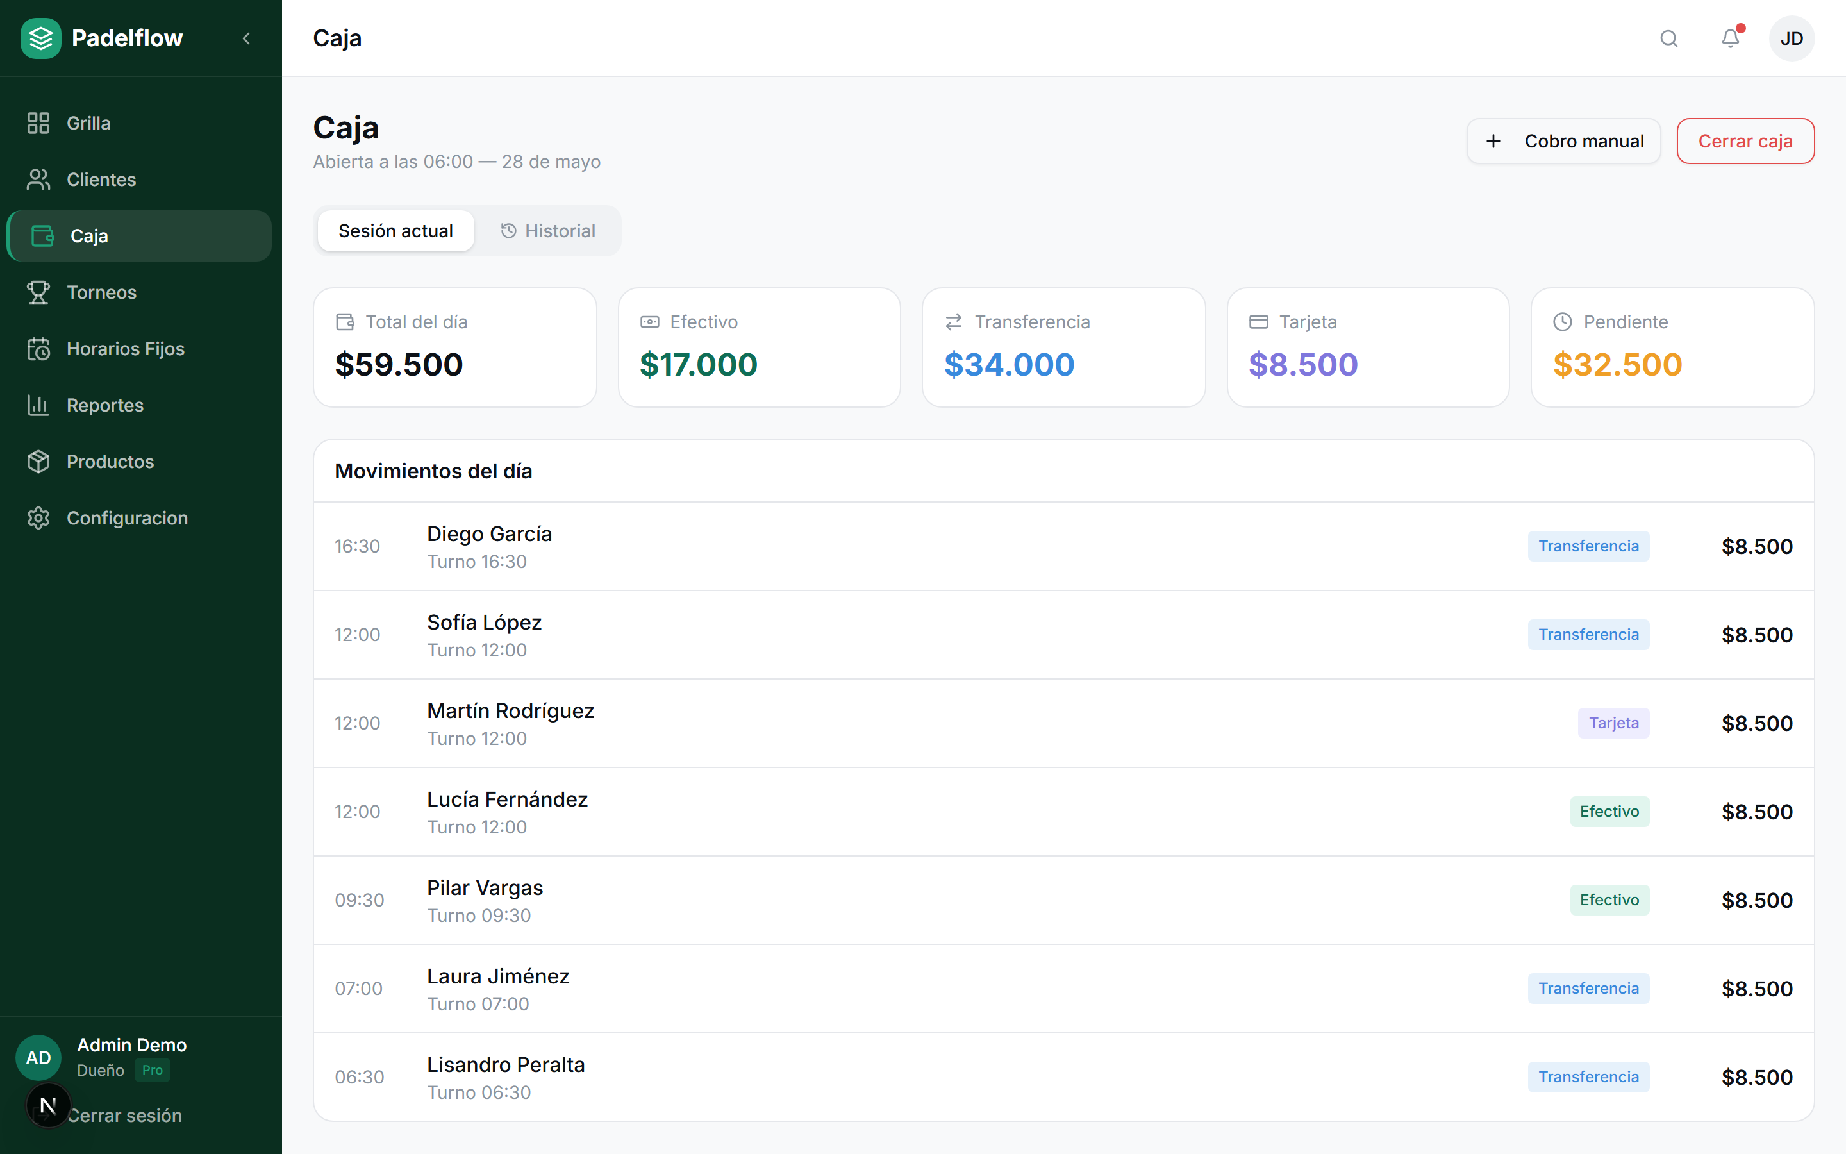The width and height of the screenshot is (1846, 1154).
Task: Open the Diego García movement row
Action: pyautogui.click(x=1063, y=546)
